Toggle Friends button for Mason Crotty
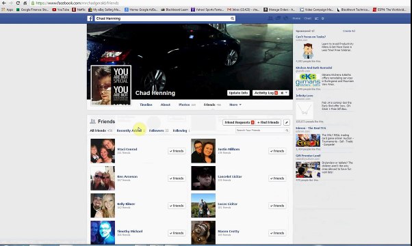 point(277,233)
